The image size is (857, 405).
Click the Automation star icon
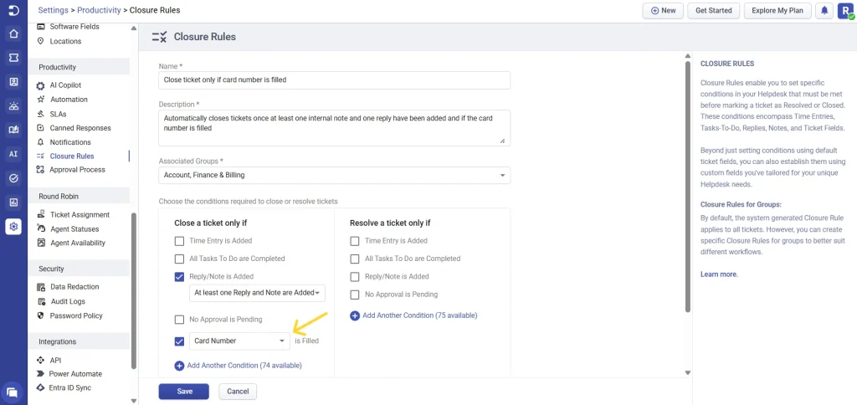(40, 100)
